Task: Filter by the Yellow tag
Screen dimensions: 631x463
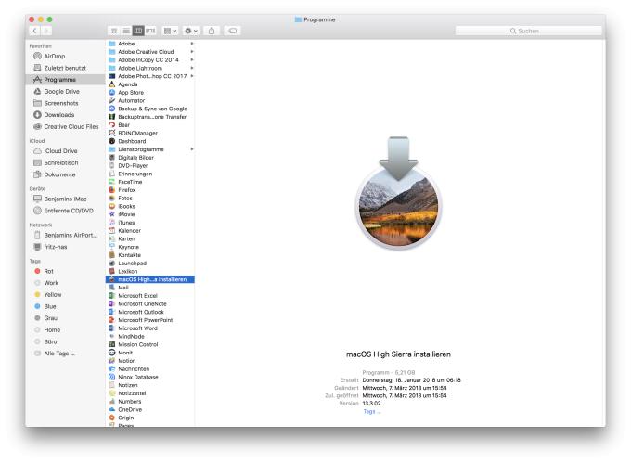Action: pyautogui.click(x=65, y=294)
